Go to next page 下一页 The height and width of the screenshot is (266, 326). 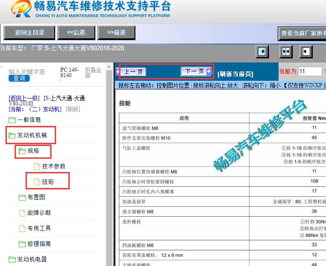(196, 71)
